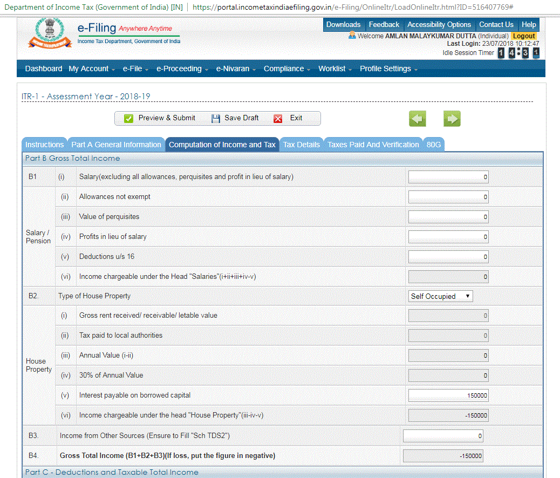Expand the Profile Settings menu

coord(388,69)
